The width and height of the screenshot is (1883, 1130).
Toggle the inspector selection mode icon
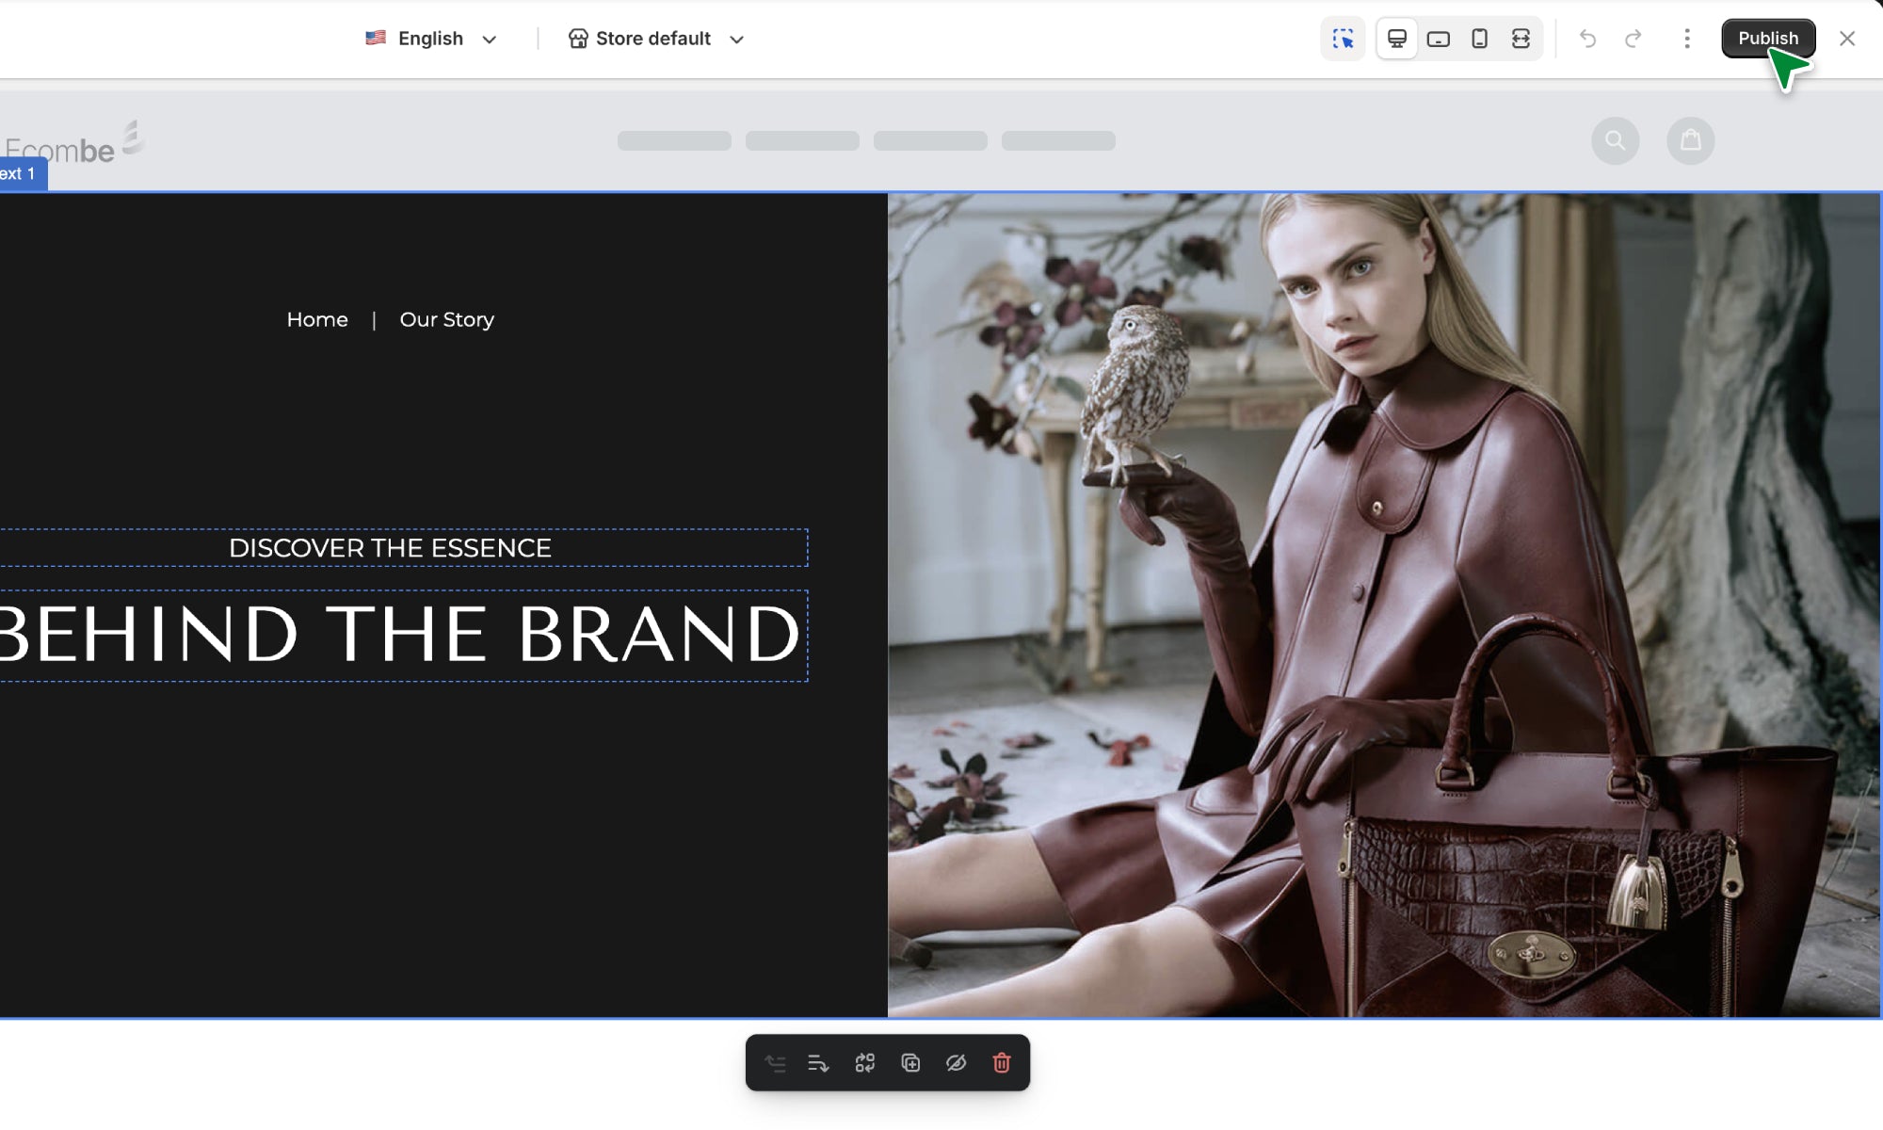1343,39
